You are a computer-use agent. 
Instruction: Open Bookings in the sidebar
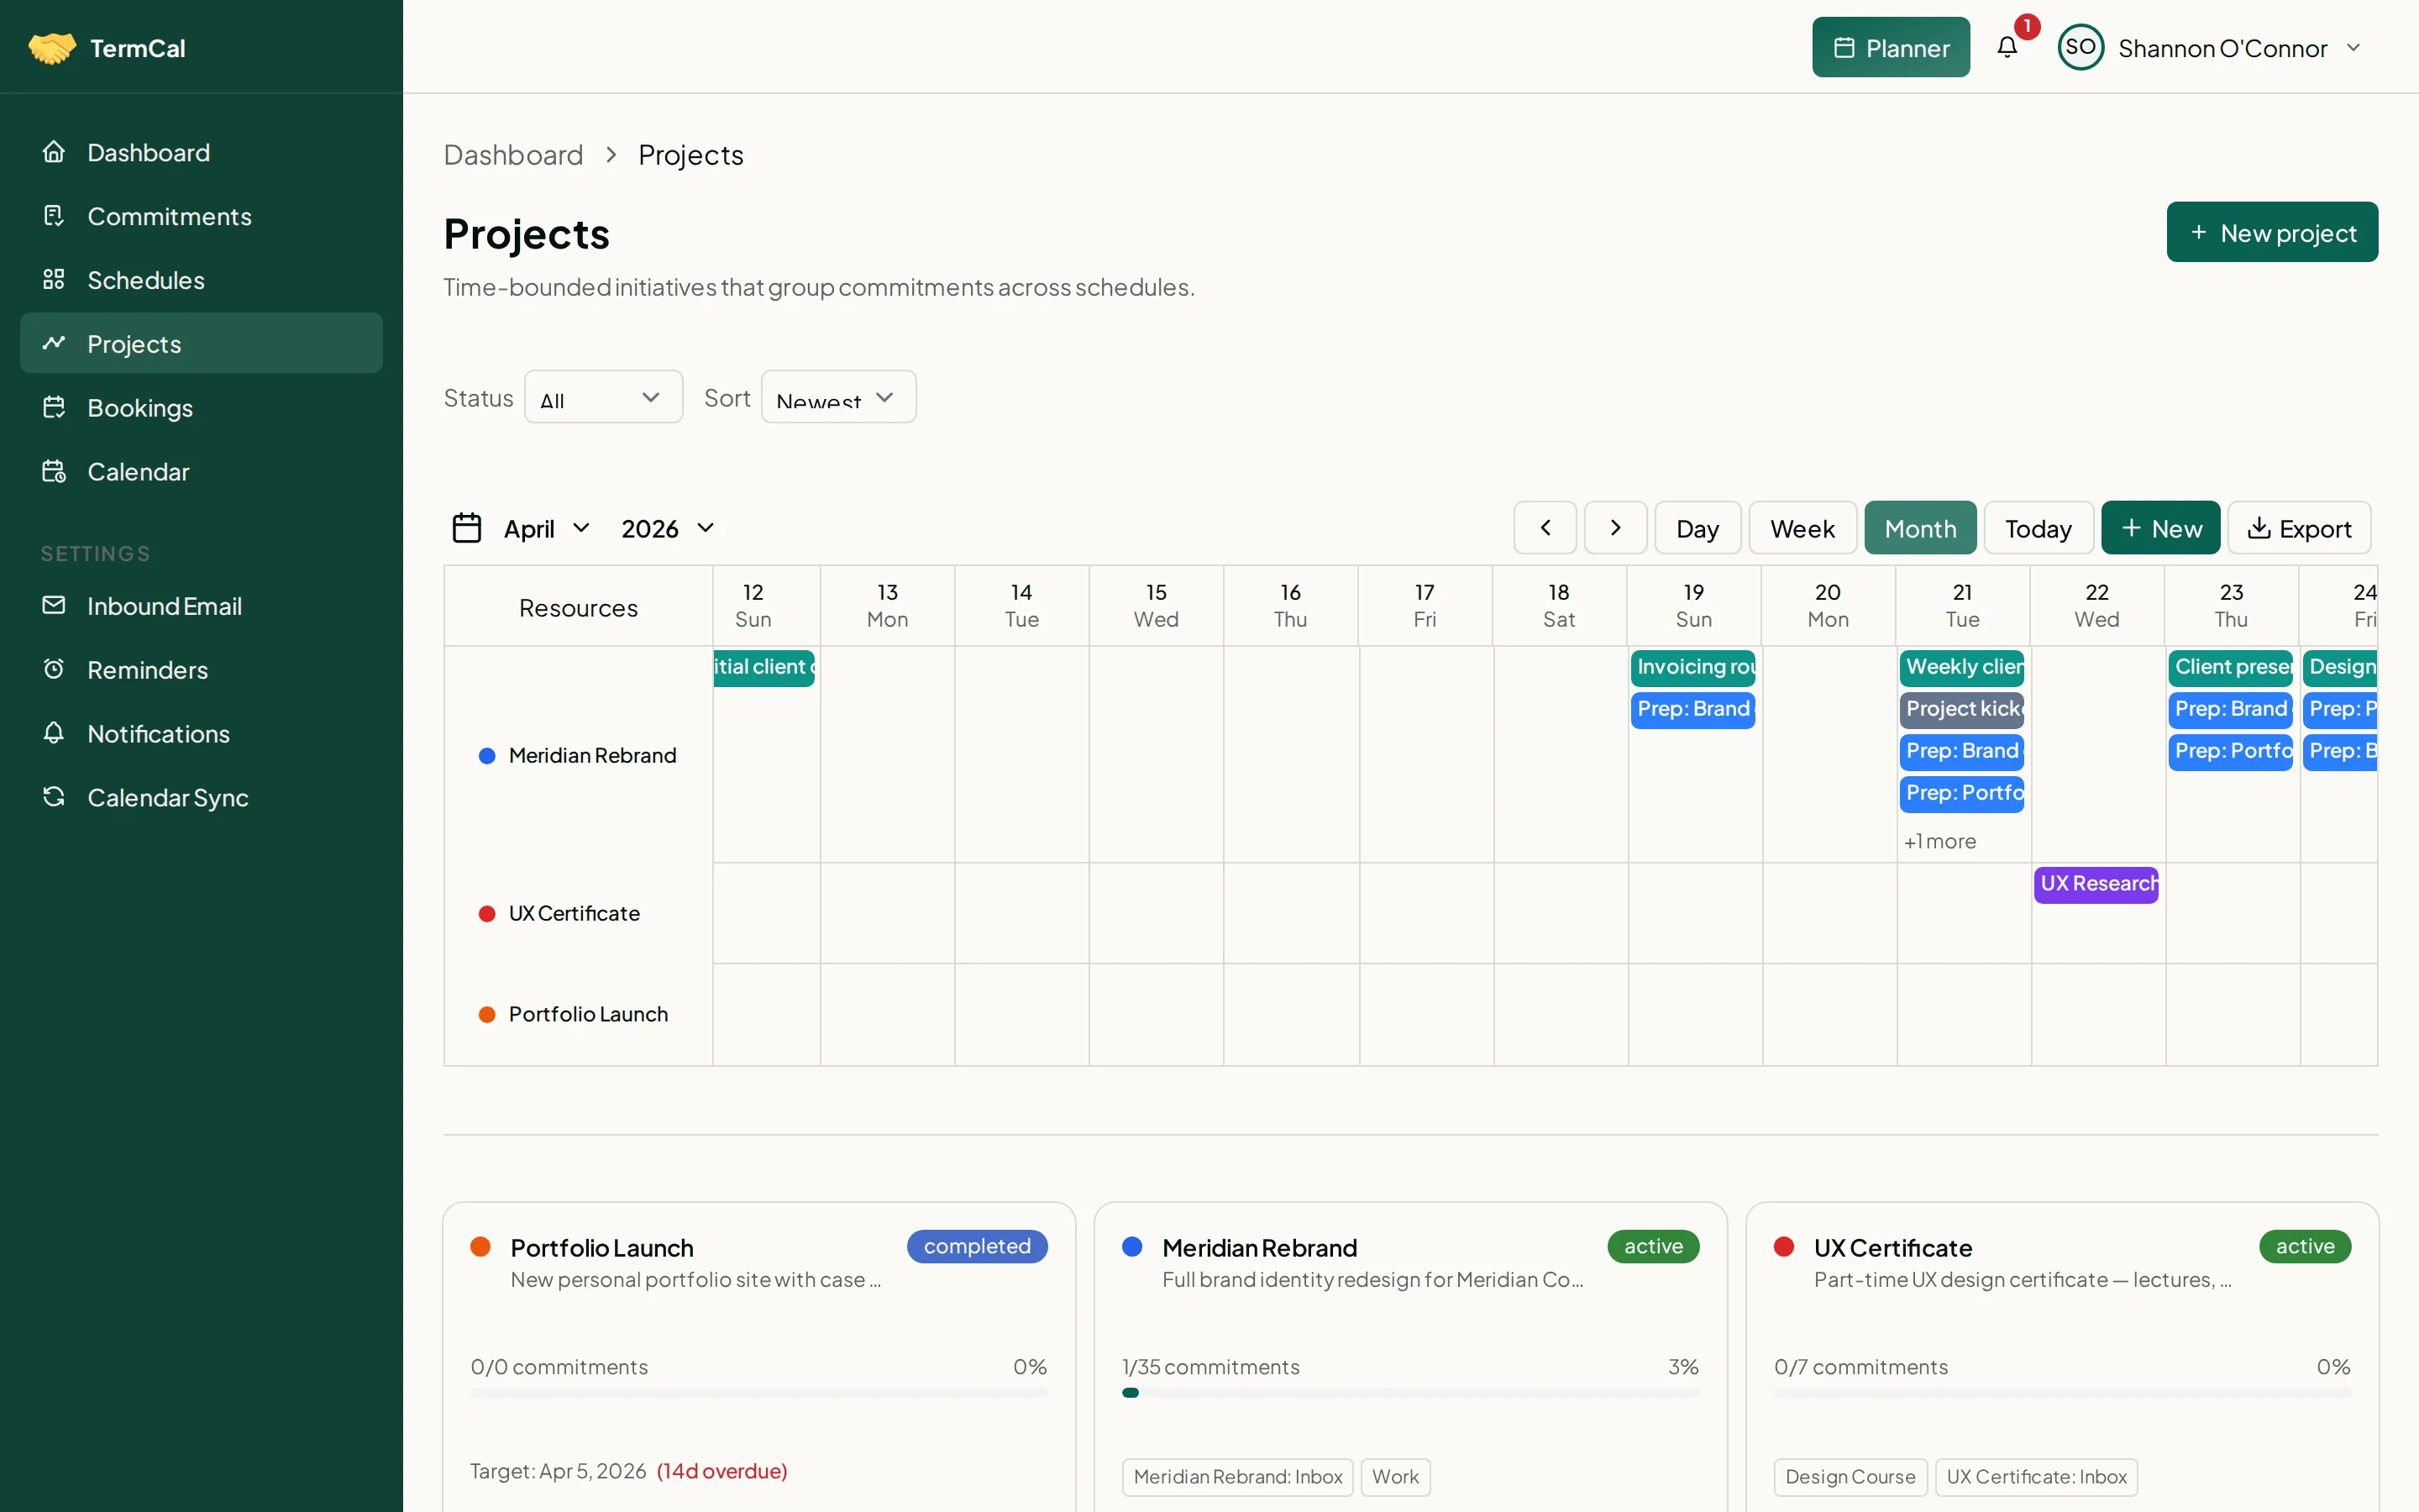(x=201, y=407)
